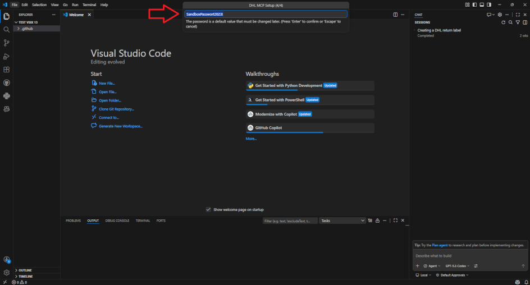Switch to the DEBUG CONSOLE tab
Image resolution: width=530 pixels, height=285 pixels.
point(117,220)
